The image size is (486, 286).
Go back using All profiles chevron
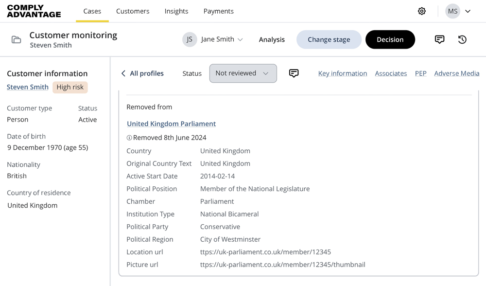coord(123,73)
